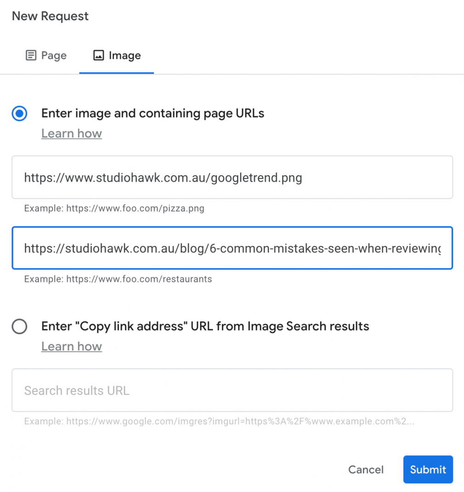Click the Enter image and containing page URLs label

pos(153,113)
